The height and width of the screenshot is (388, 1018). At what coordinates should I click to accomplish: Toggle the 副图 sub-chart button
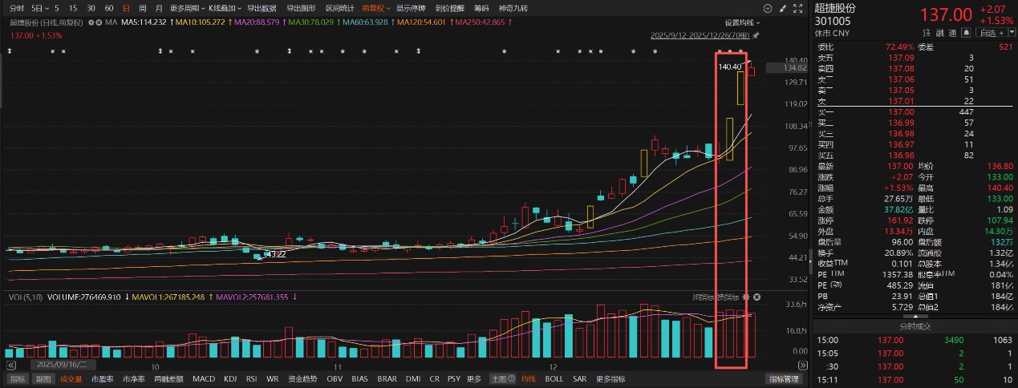(43, 379)
